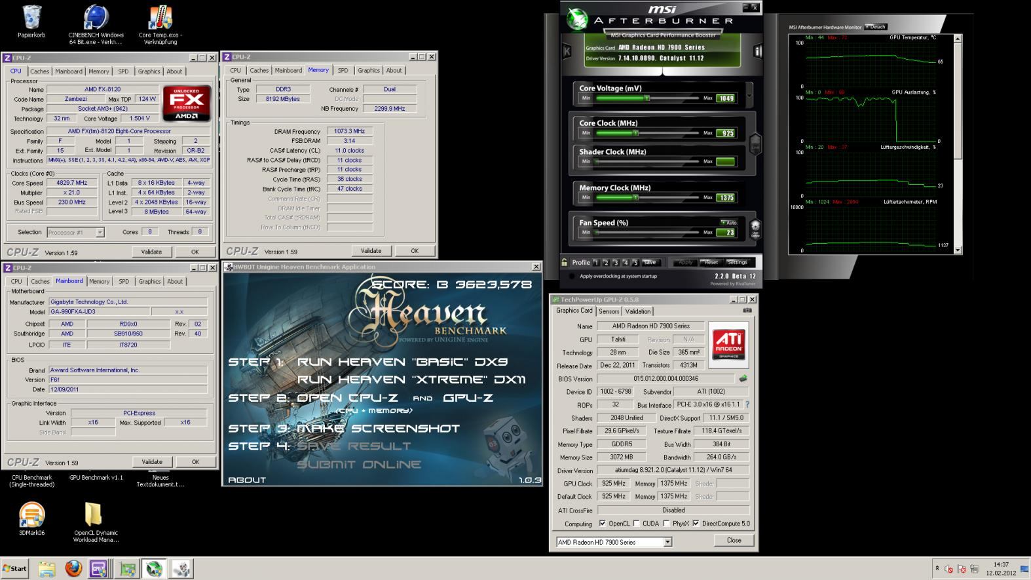The image size is (1031, 580).
Task: Toggle the fan speed Auto button
Action: point(729,223)
